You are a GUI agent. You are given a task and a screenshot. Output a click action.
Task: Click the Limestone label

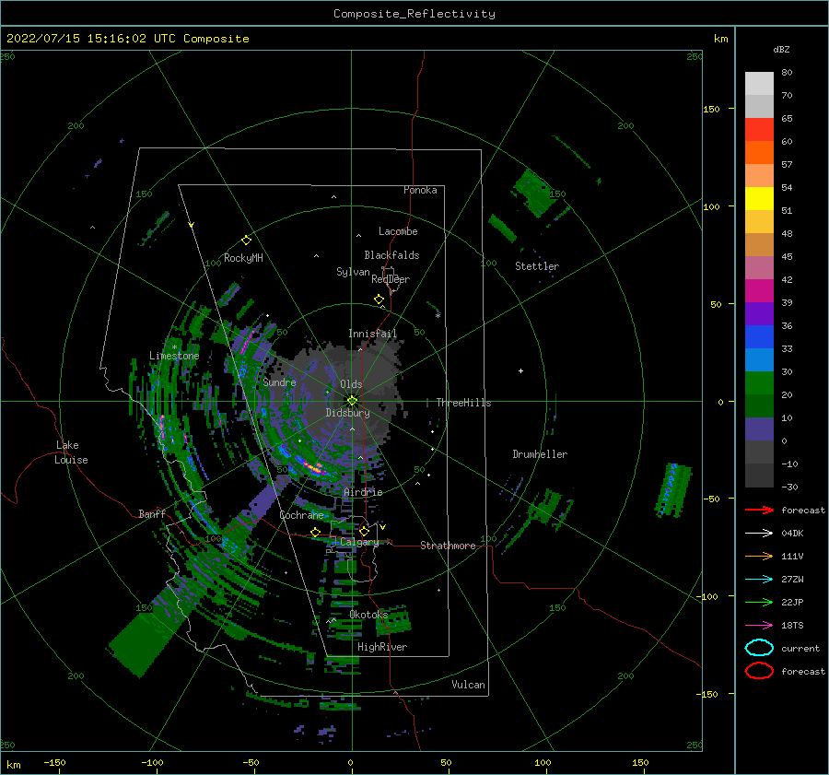pyautogui.click(x=174, y=356)
